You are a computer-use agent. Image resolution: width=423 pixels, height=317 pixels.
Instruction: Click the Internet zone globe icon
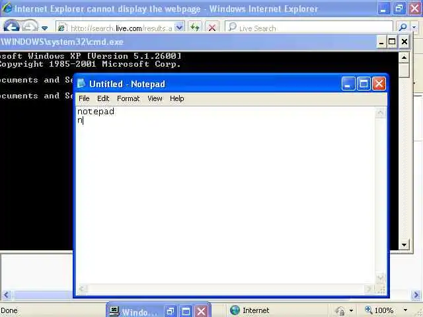235,310
